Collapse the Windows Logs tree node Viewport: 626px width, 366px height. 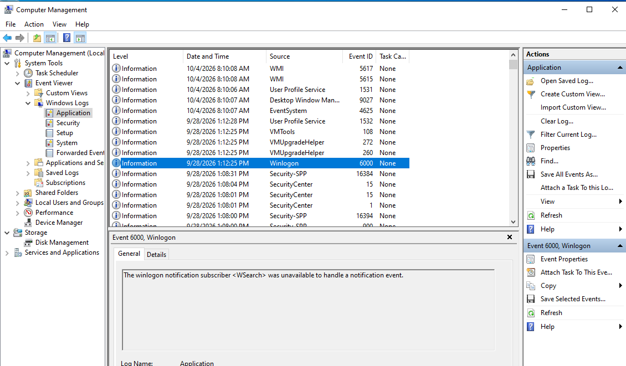(28, 103)
